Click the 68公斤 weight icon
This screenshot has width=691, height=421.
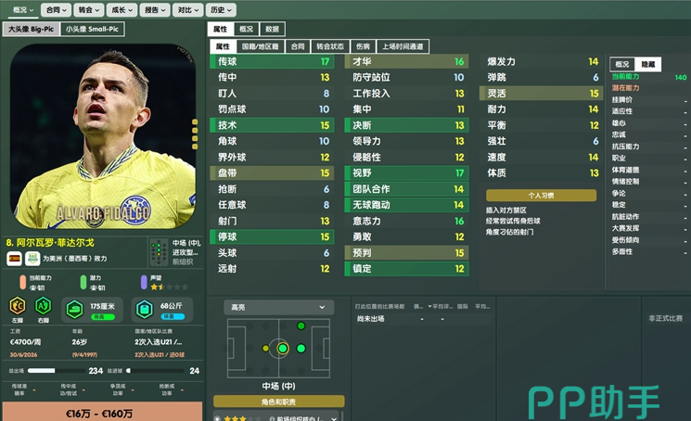click(145, 309)
